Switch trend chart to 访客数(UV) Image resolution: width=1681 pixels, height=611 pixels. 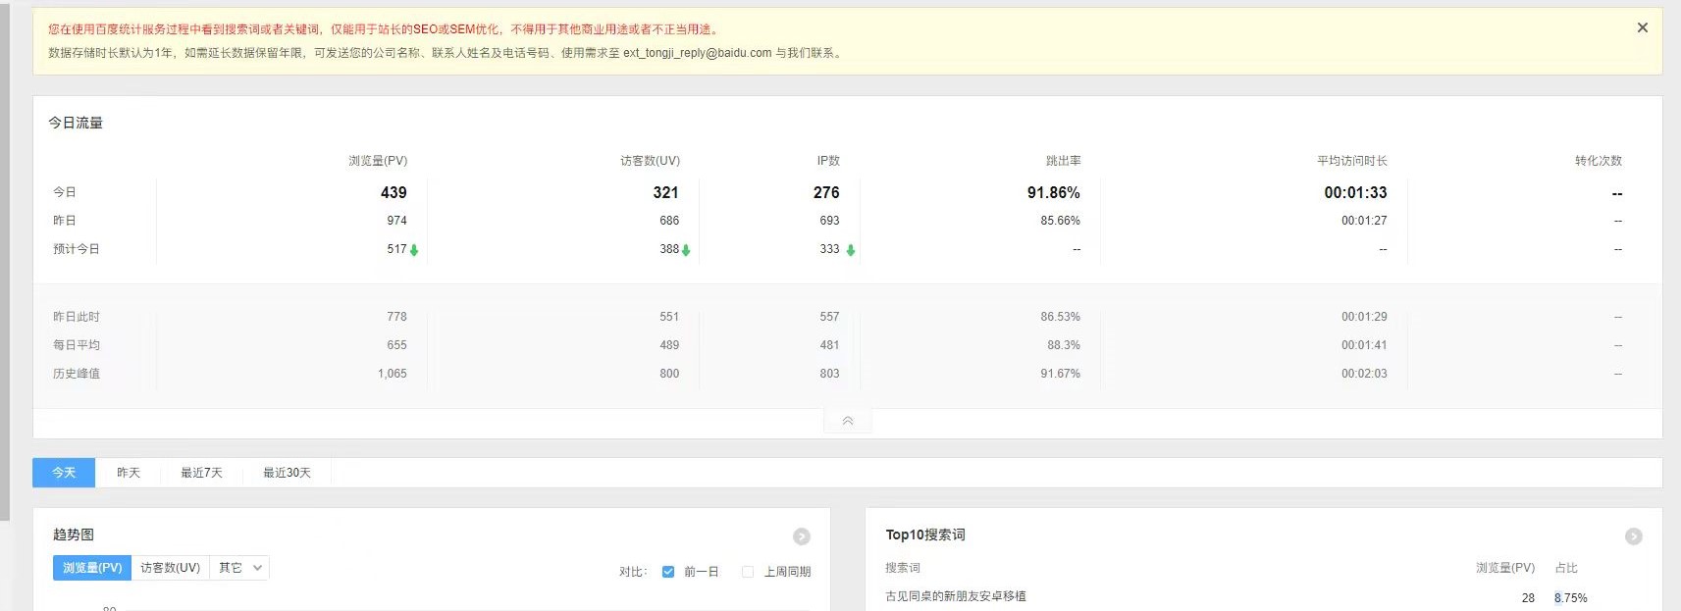coord(170,568)
